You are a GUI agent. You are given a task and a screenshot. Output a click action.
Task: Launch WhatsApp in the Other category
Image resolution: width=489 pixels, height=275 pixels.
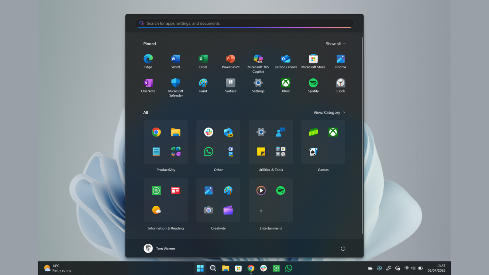click(209, 152)
